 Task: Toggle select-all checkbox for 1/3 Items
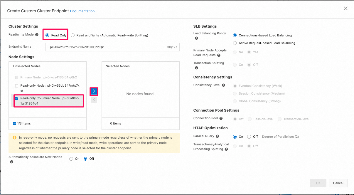(x=14, y=124)
